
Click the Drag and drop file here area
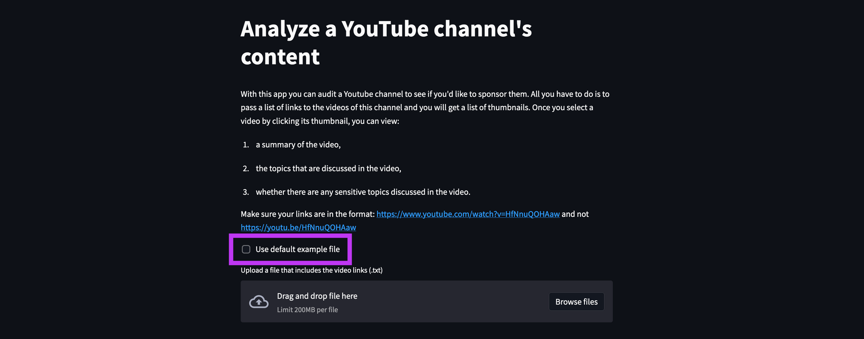pos(427,301)
